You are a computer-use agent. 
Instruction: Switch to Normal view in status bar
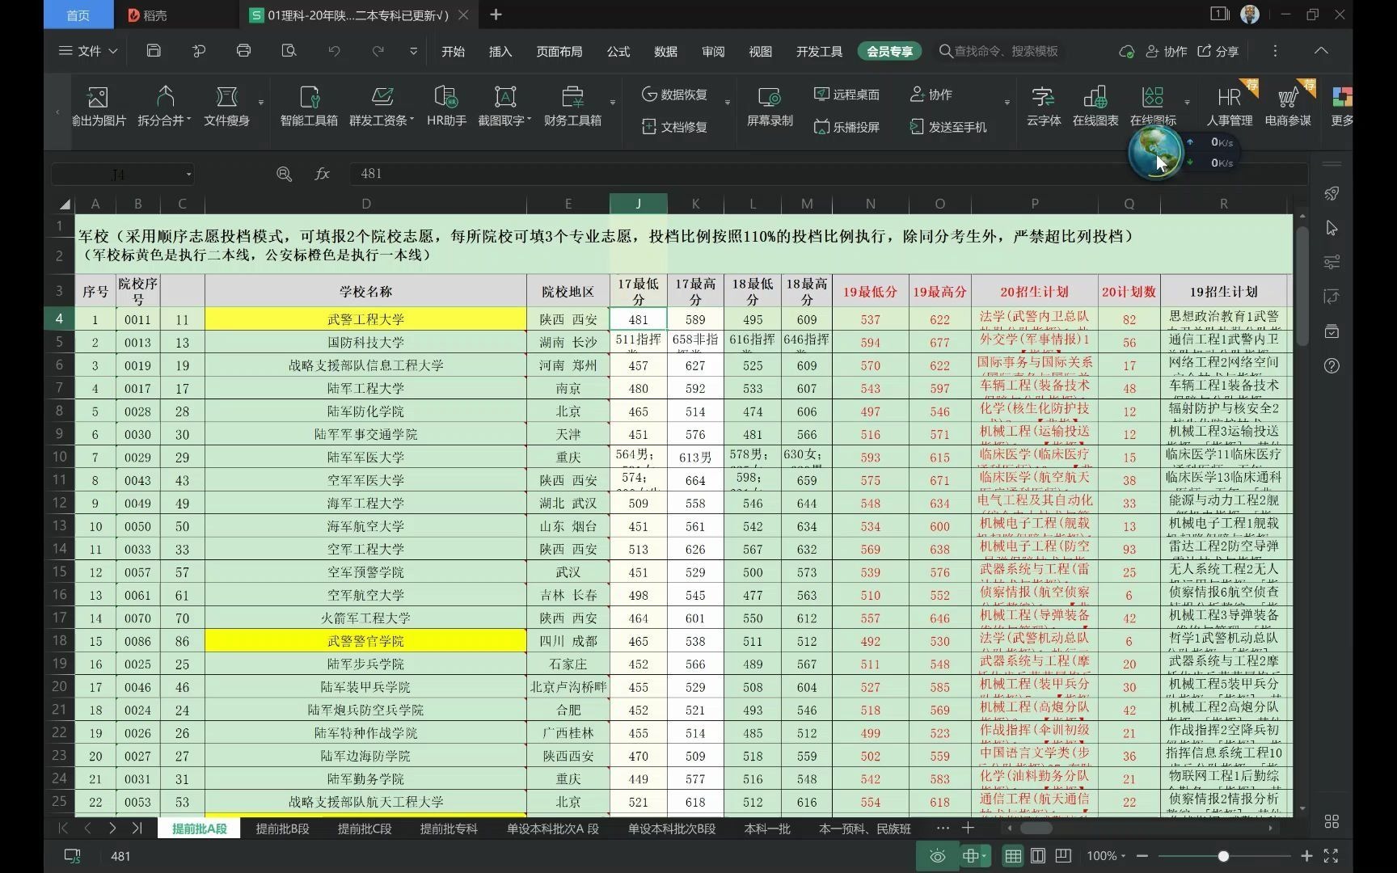1013,856
